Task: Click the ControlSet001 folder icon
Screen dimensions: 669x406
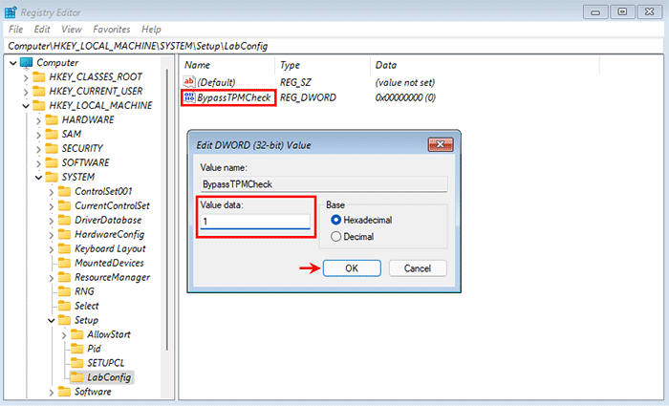Action: [x=64, y=191]
